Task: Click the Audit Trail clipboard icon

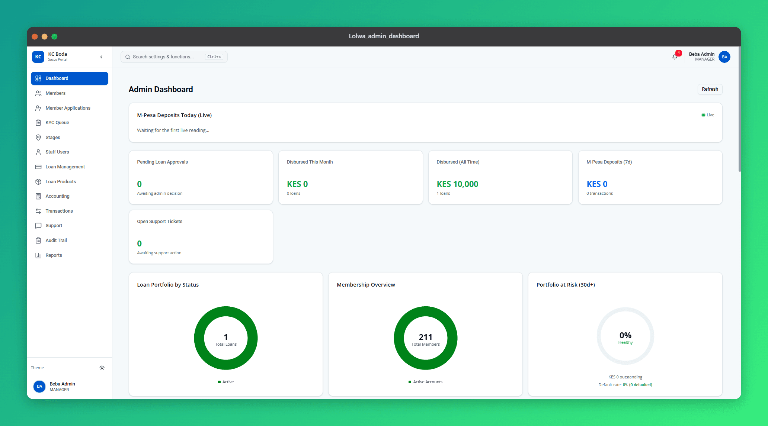Action: 38,241
